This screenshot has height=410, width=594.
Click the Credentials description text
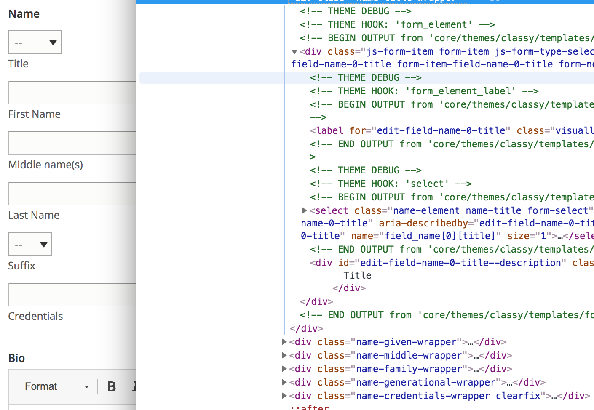point(35,316)
